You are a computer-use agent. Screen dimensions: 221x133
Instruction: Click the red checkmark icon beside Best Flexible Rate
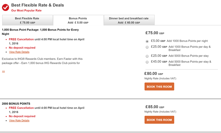coord(6,7)
